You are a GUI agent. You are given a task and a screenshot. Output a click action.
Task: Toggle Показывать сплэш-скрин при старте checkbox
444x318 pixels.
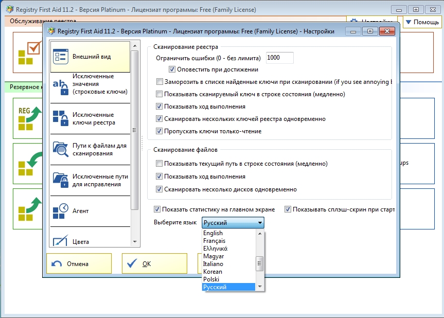point(288,209)
